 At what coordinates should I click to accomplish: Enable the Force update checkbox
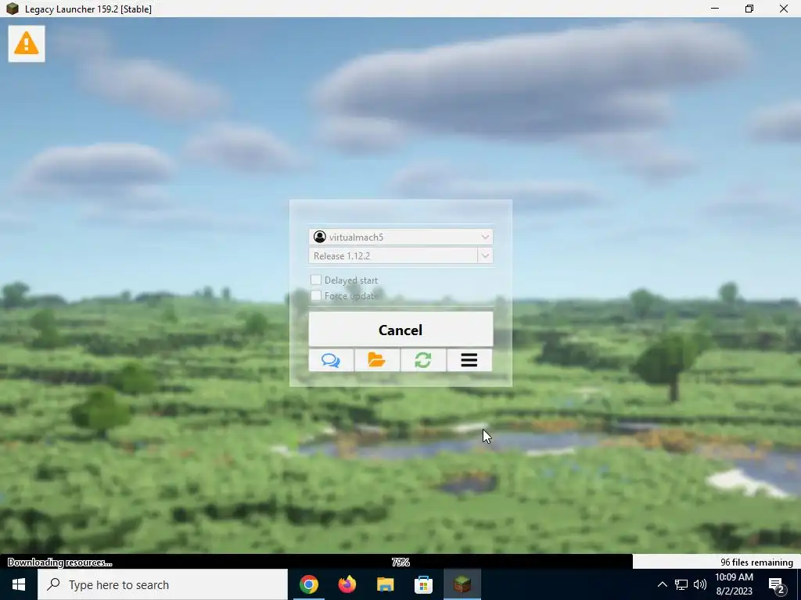(316, 295)
